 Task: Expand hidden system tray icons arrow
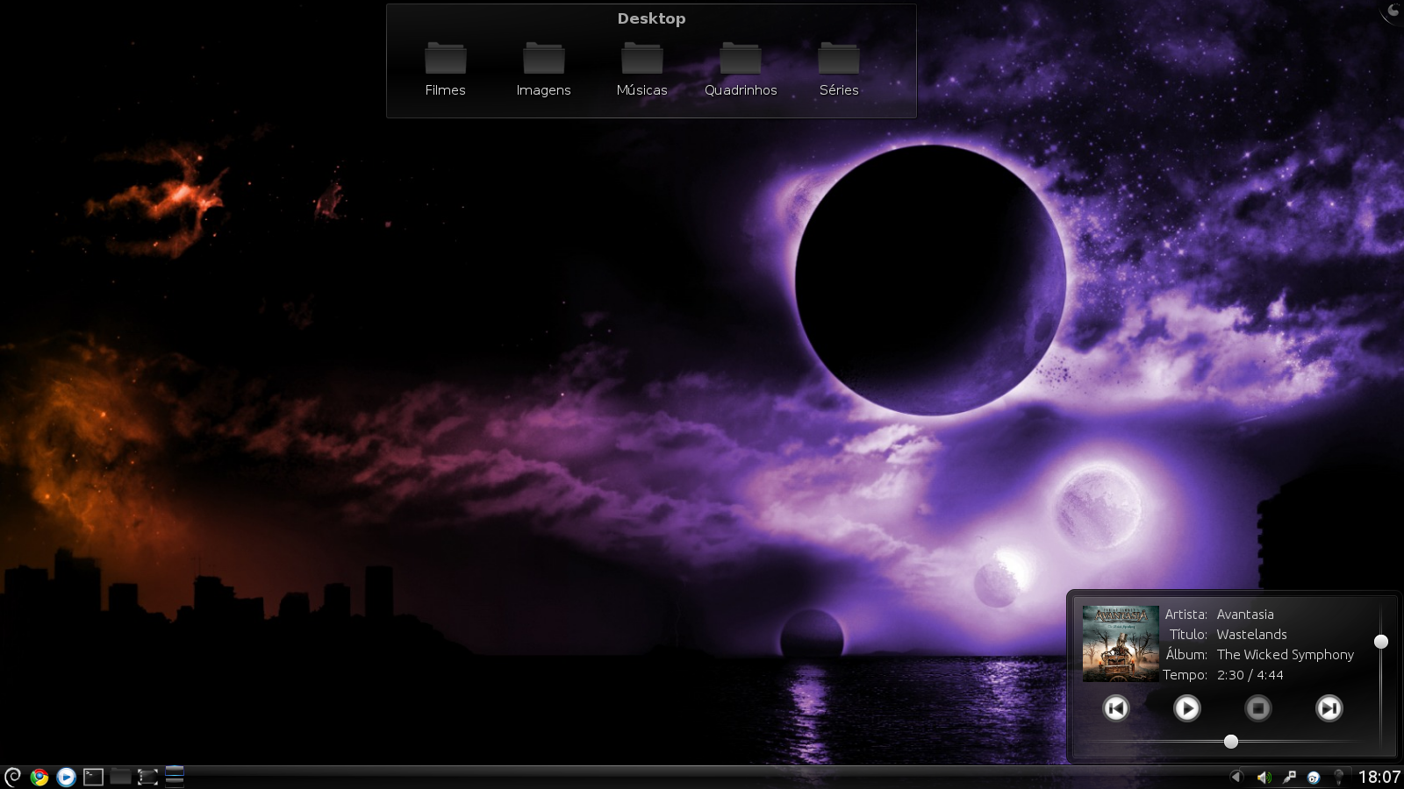pos(1236,777)
